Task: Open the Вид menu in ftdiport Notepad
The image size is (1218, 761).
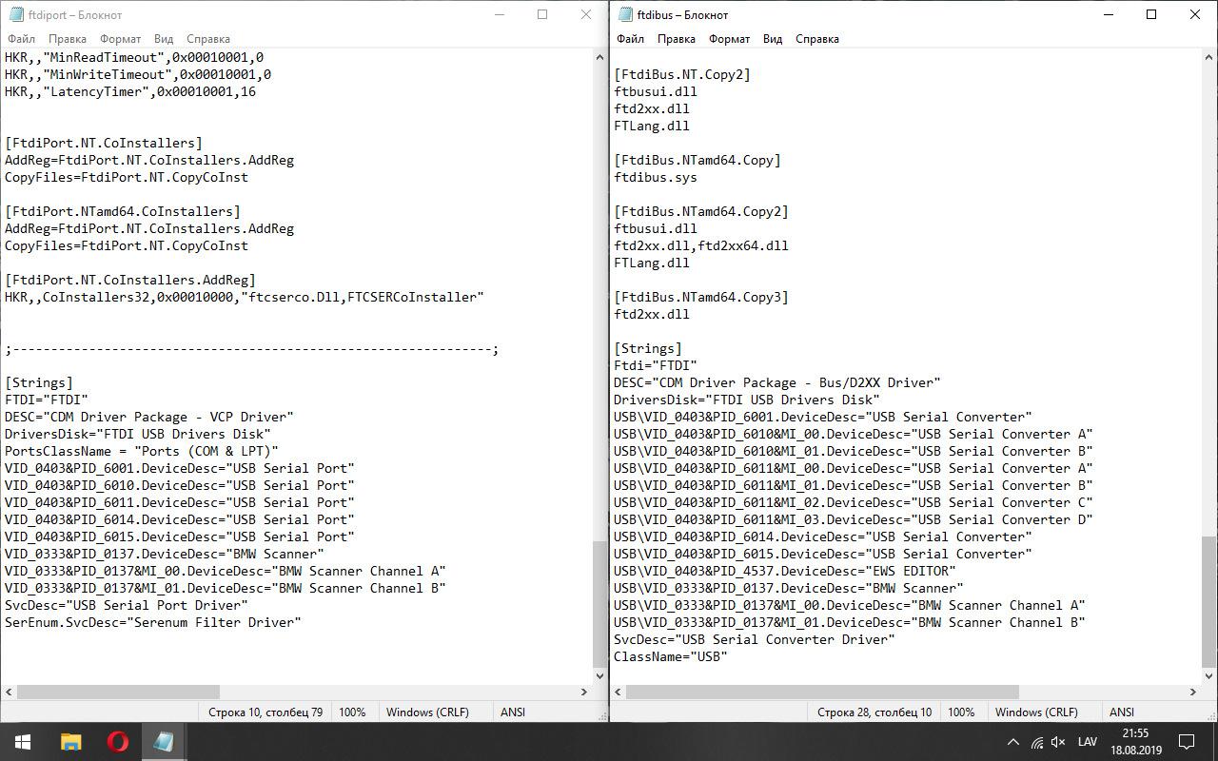Action: [x=164, y=39]
